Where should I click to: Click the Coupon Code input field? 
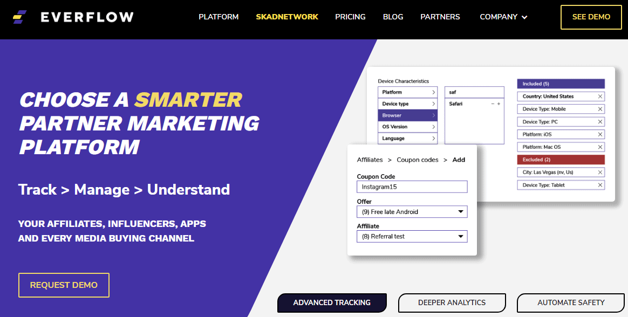412,187
